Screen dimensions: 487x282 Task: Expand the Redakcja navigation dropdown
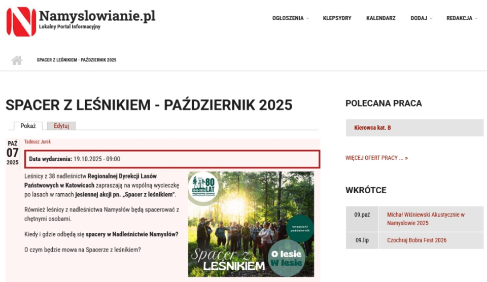pos(462,18)
